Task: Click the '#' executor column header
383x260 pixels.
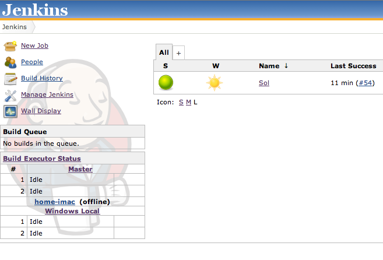Action: [x=13, y=169]
